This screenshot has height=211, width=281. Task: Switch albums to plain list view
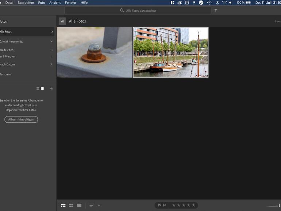(x=38, y=89)
